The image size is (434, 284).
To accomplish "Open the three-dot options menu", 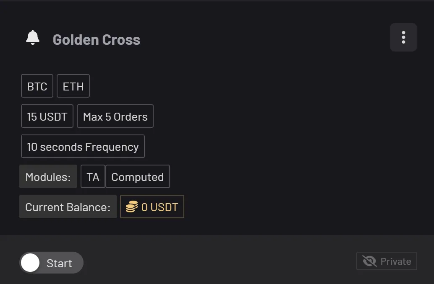I will click(x=403, y=37).
